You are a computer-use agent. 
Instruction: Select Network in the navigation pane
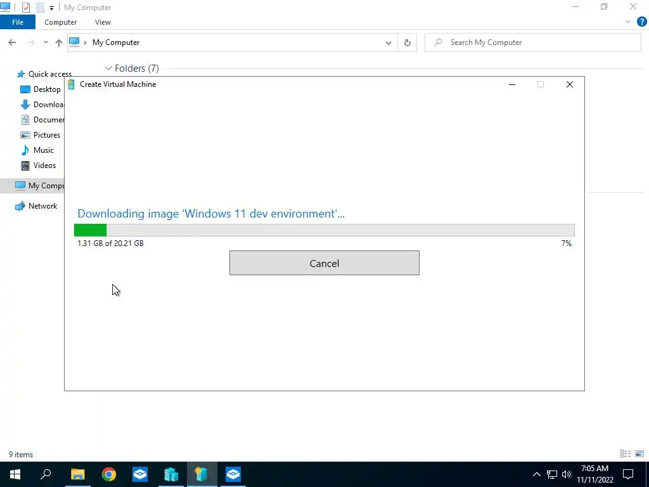[36, 206]
